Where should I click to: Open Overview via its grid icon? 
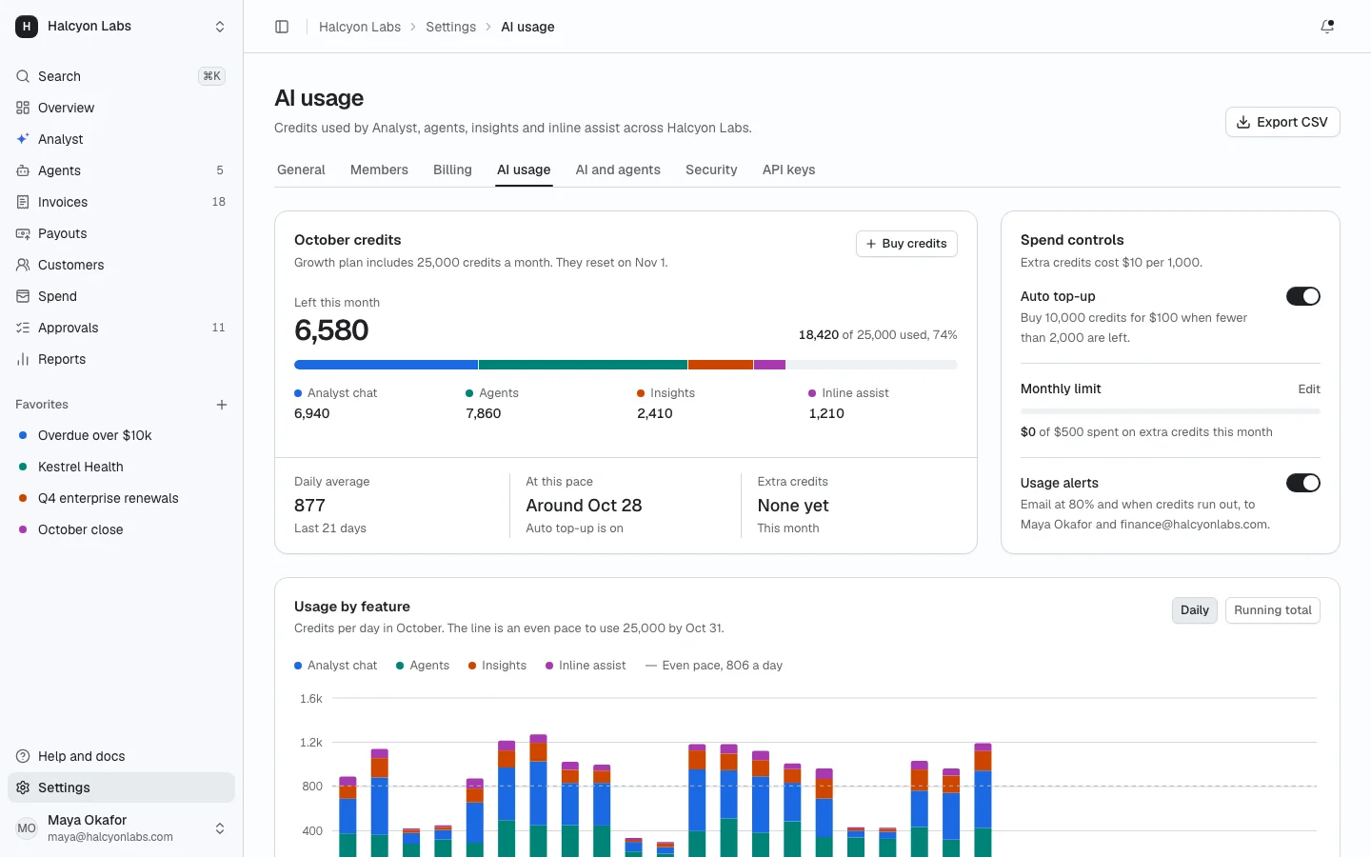[23, 108]
